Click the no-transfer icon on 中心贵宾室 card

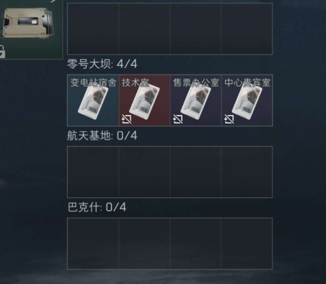(229, 119)
